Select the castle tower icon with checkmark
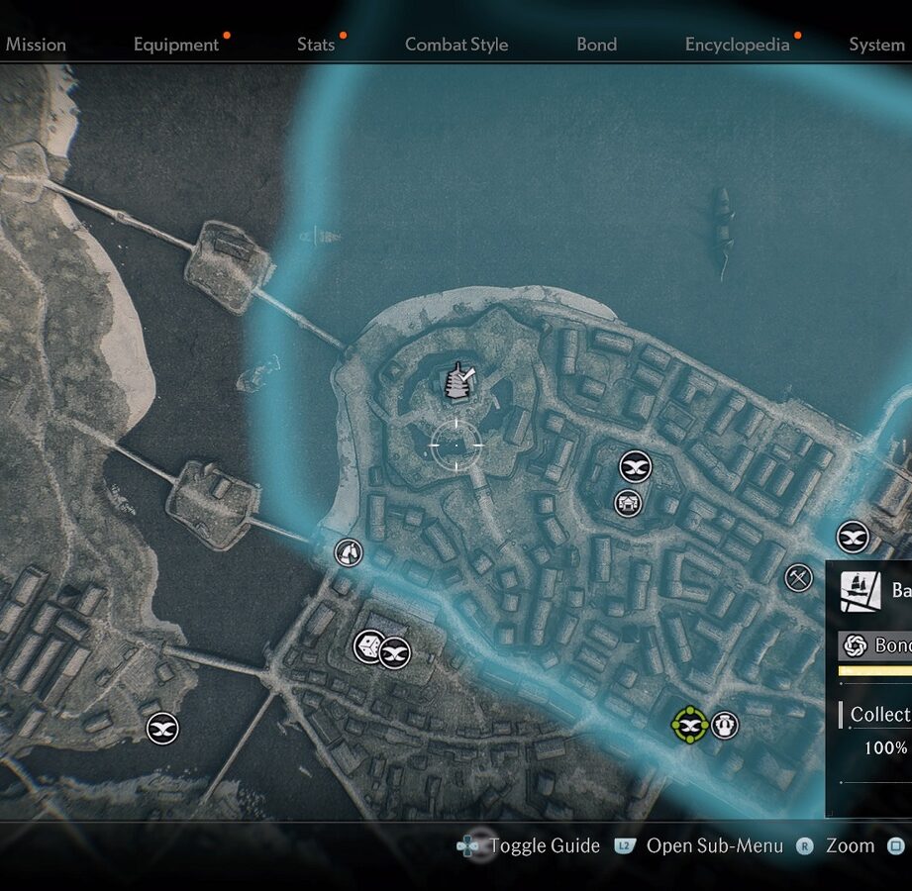 (458, 381)
